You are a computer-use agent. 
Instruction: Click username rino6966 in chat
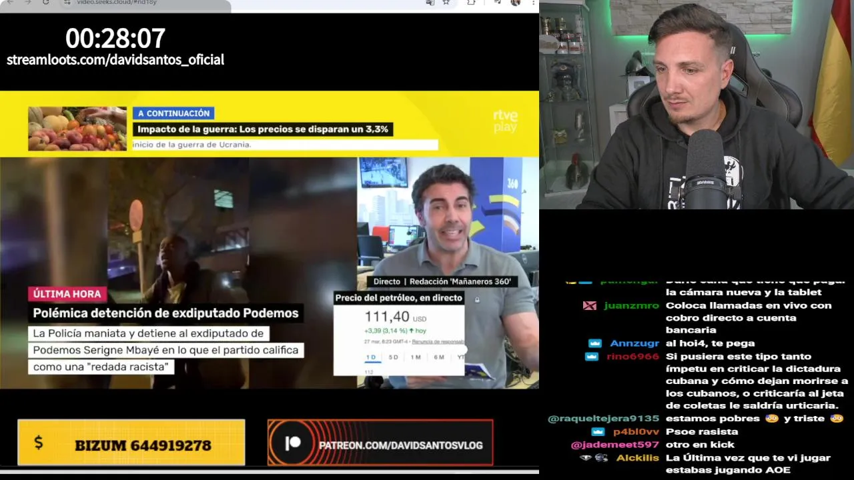click(x=633, y=357)
